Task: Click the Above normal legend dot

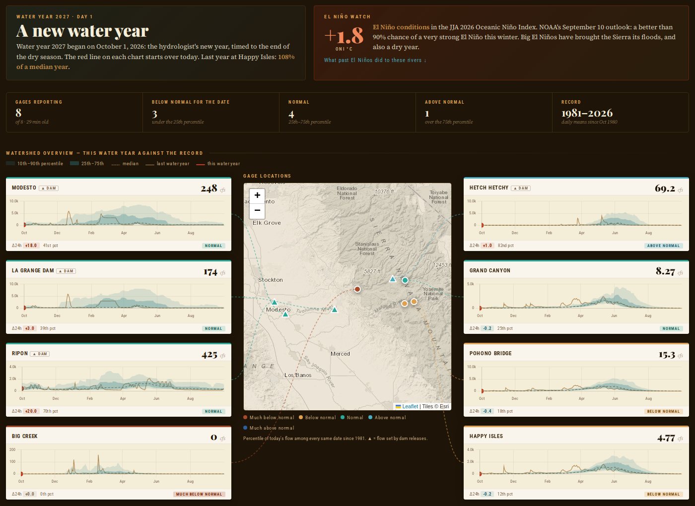Action: 370,417
